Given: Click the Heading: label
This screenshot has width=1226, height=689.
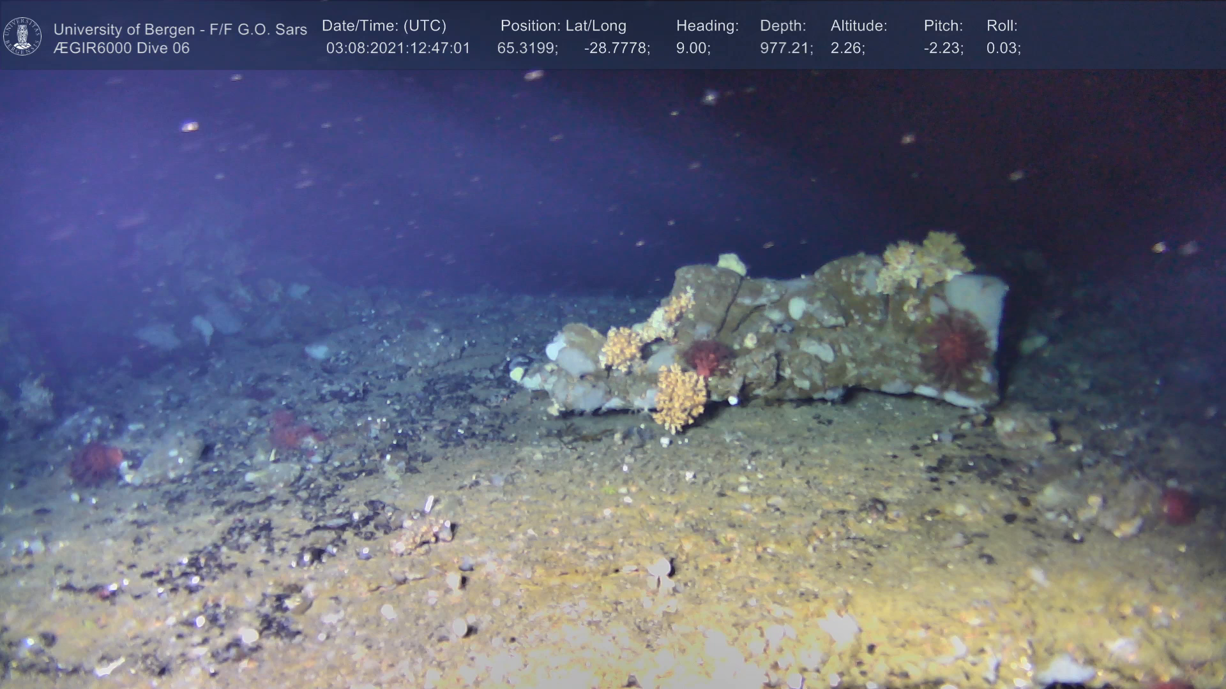Looking at the screenshot, I should pos(707,26).
